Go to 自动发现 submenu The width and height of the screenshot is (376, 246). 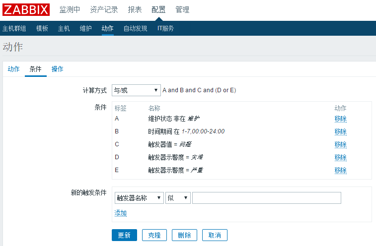(x=135, y=28)
